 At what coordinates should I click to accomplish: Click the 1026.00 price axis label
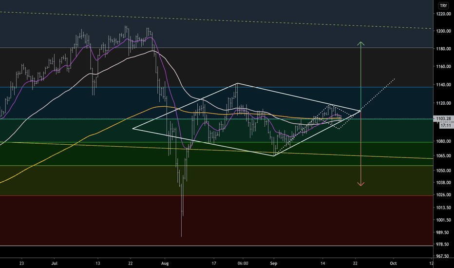[x=444, y=195]
